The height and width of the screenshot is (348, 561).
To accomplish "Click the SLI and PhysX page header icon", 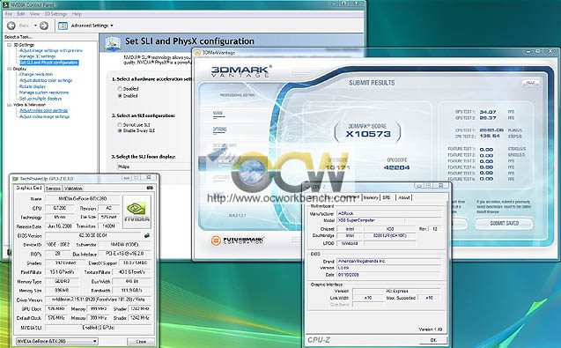I will pyautogui.click(x=113, y=43).
